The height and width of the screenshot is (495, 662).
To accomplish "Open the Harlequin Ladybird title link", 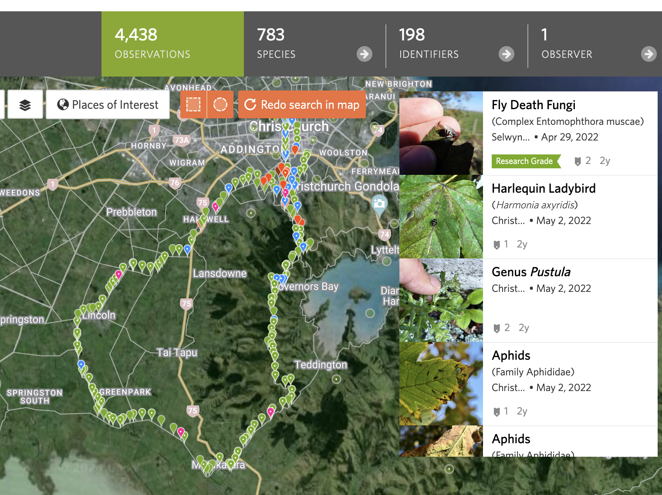I will click(544, 188).
